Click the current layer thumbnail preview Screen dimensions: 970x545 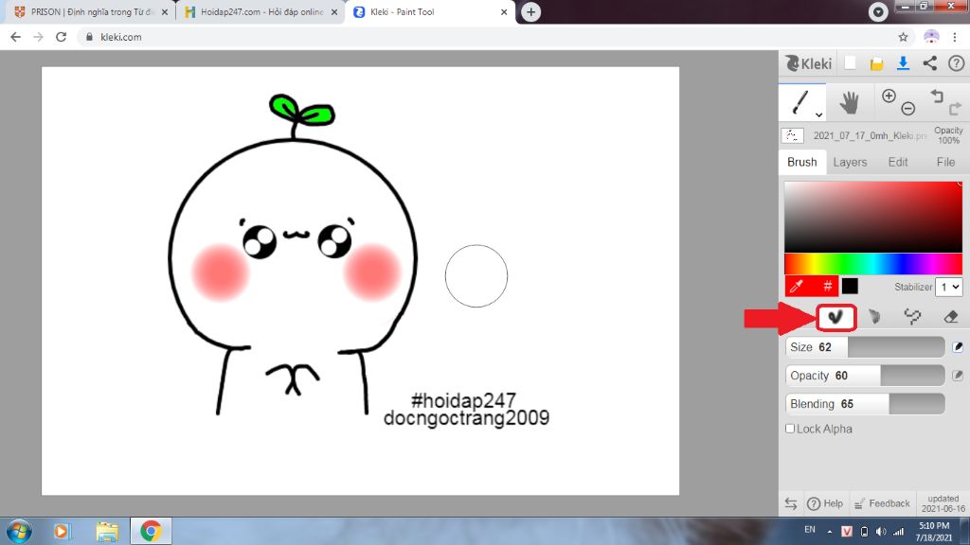pos(793,135)
